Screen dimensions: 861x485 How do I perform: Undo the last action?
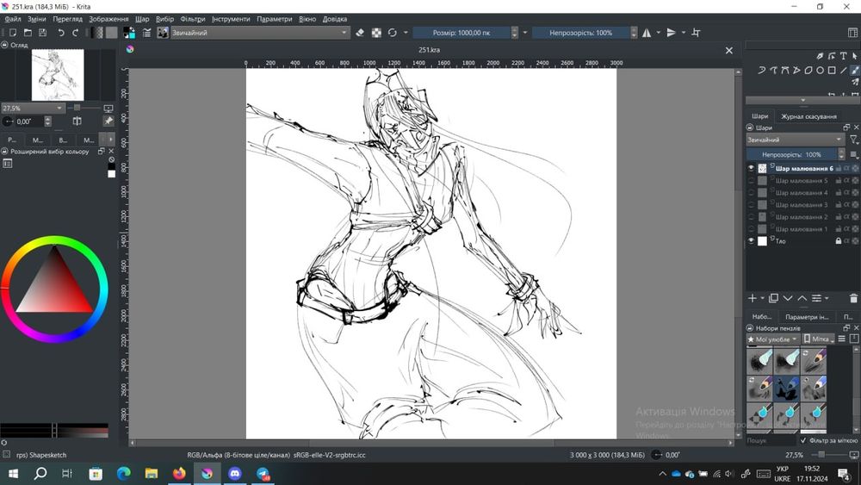[61, 33]
